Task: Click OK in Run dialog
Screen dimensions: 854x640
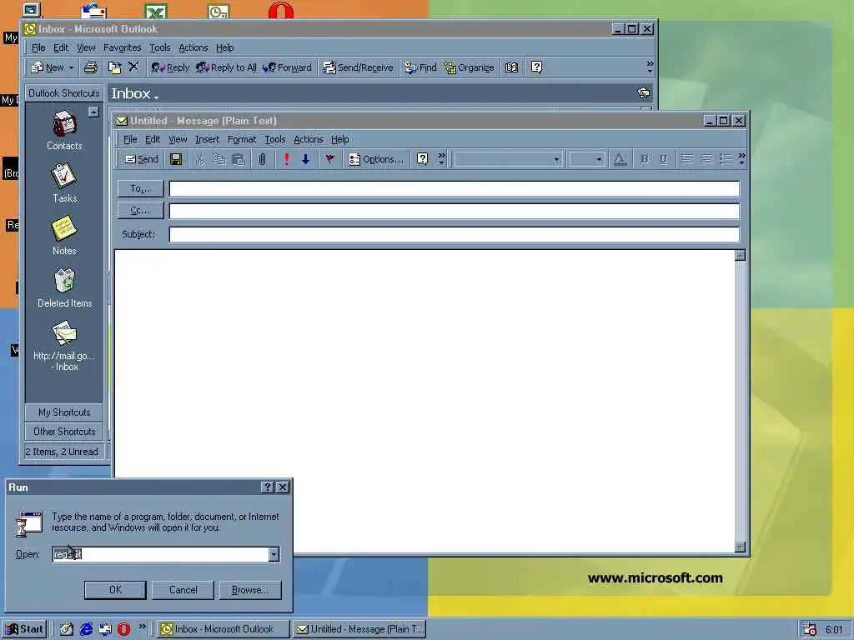Action: (x=115, y=590)
